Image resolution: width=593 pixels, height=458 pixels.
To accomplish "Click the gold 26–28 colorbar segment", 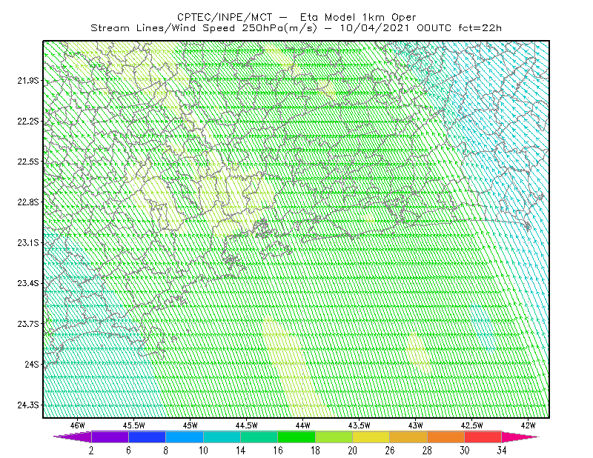I will (408, 437).
